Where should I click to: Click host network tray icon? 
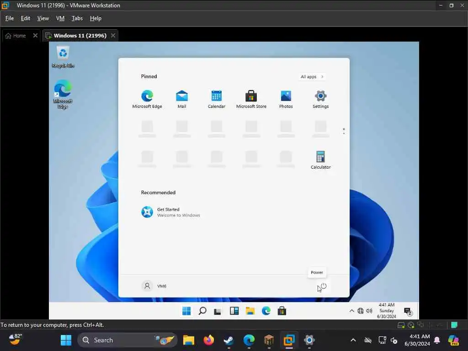pyautogui.click(x=382, y=340)
